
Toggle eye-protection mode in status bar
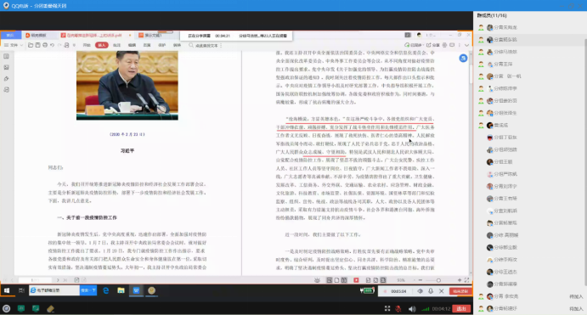click(317, 280)
